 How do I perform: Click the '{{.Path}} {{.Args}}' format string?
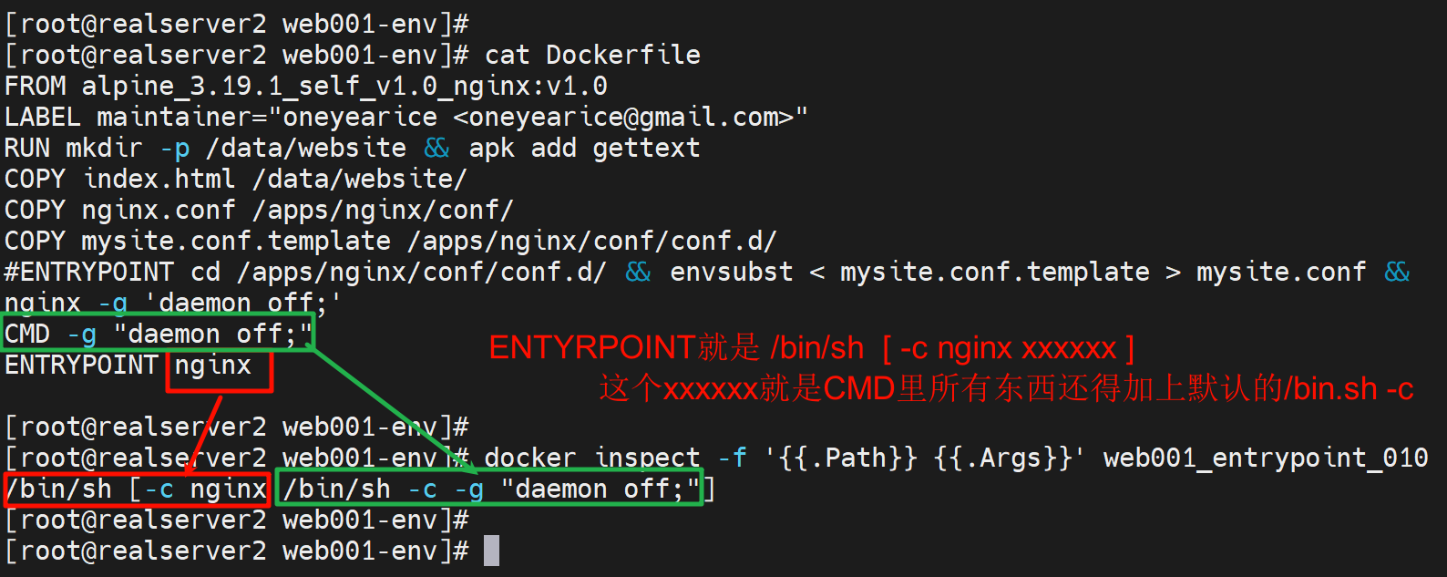point(923,458)
